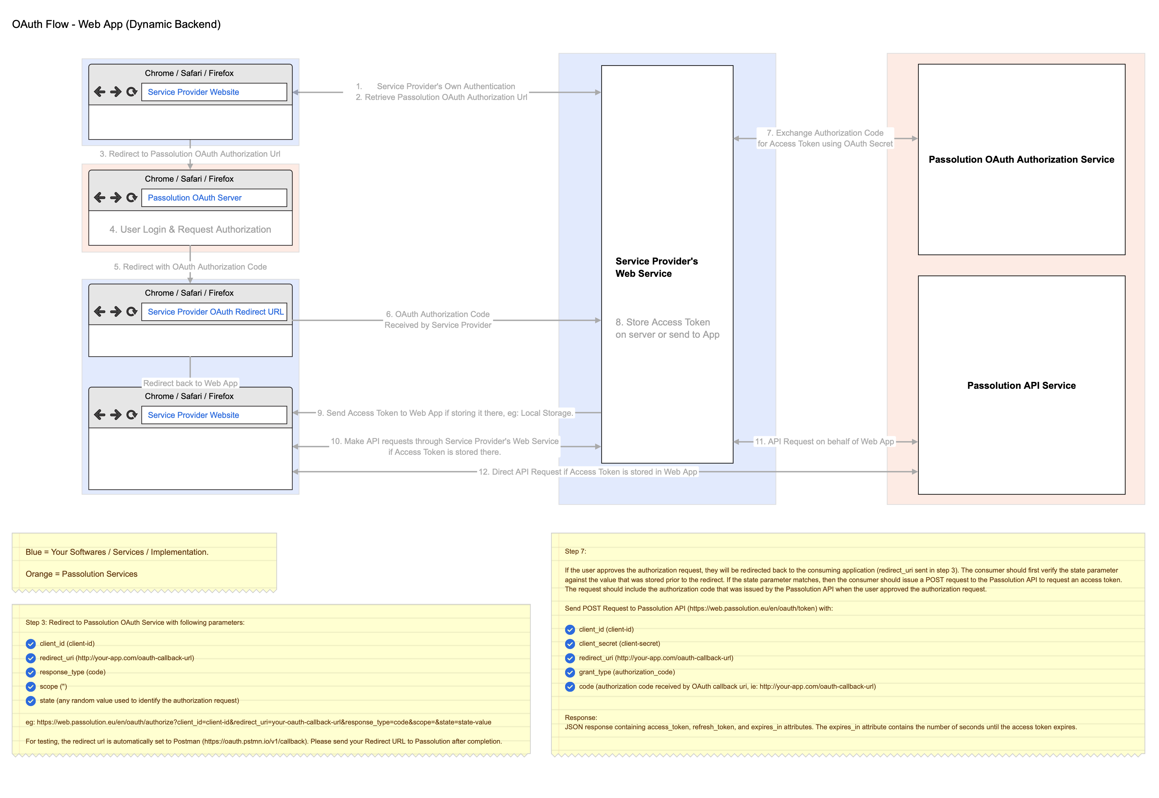Image resolution: width=1159 pixels, height=798 pixels.
Task: Click the 'Service Provider OAuth Redirect URL' address bar
Action: [214, 312]
